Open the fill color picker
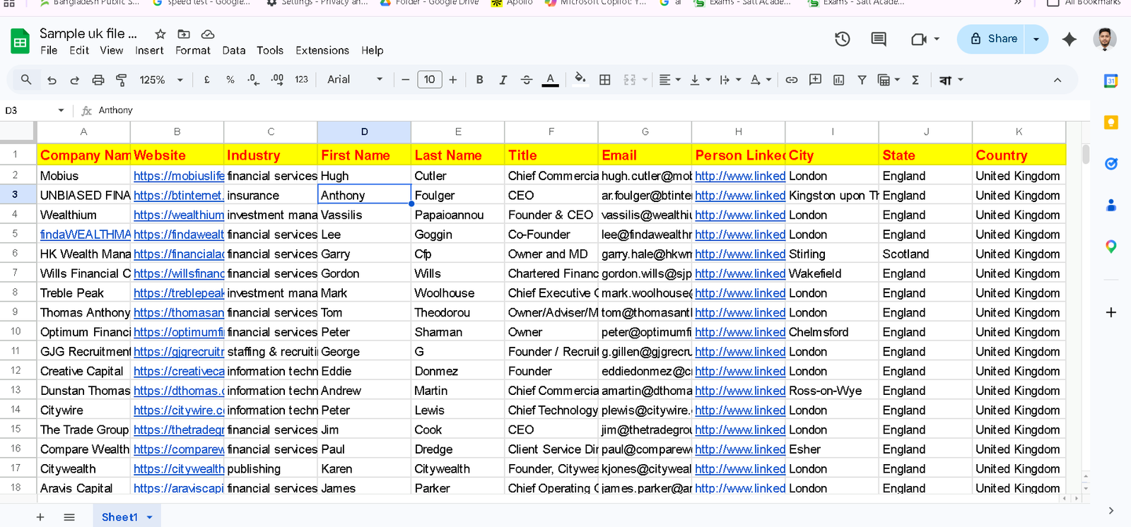 click(x=580, y=79)
